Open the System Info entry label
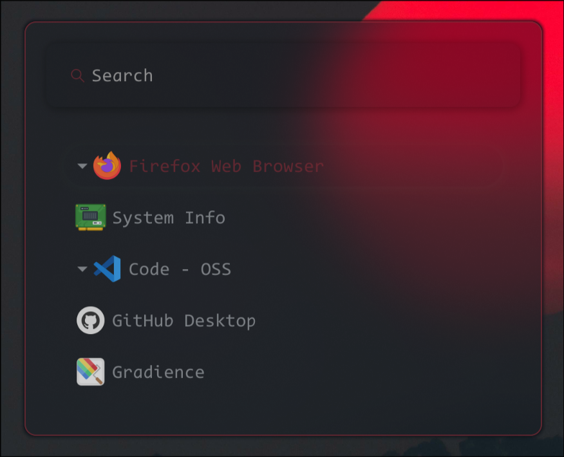564x457 pixels. (x=169, y=218)
